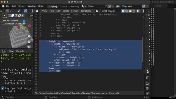176x99 pixels.
Task: Open the Render menu
Action: tap(22, 6)
